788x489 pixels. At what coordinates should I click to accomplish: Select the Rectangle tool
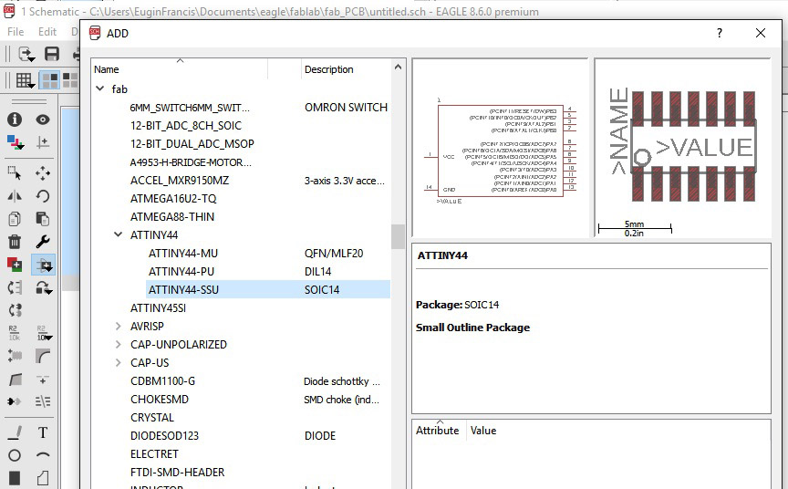[15, 478]
